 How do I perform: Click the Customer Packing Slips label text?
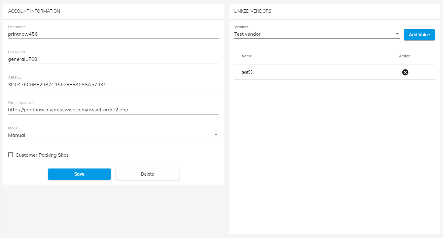click(42, 155)
